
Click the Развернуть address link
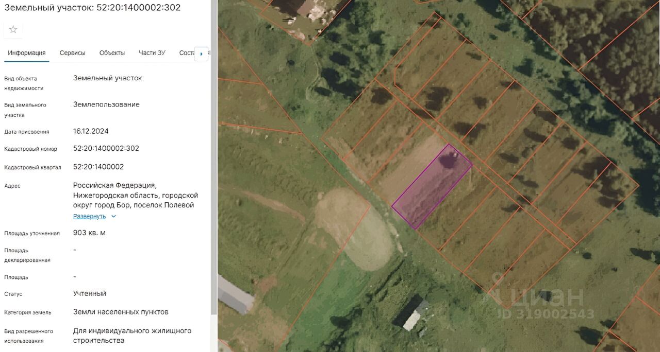89,216
